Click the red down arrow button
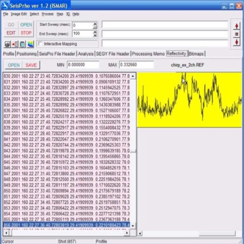 point(236,42)
